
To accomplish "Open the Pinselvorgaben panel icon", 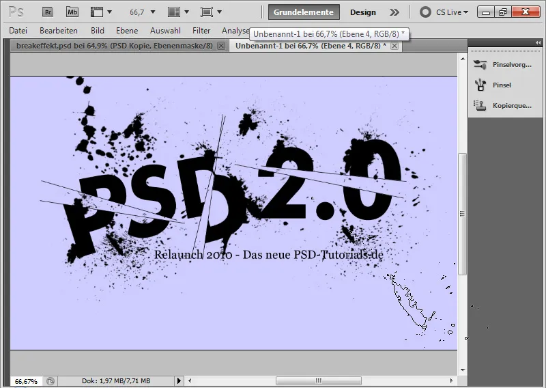I will pyautogui.click(x=480, y=64).
